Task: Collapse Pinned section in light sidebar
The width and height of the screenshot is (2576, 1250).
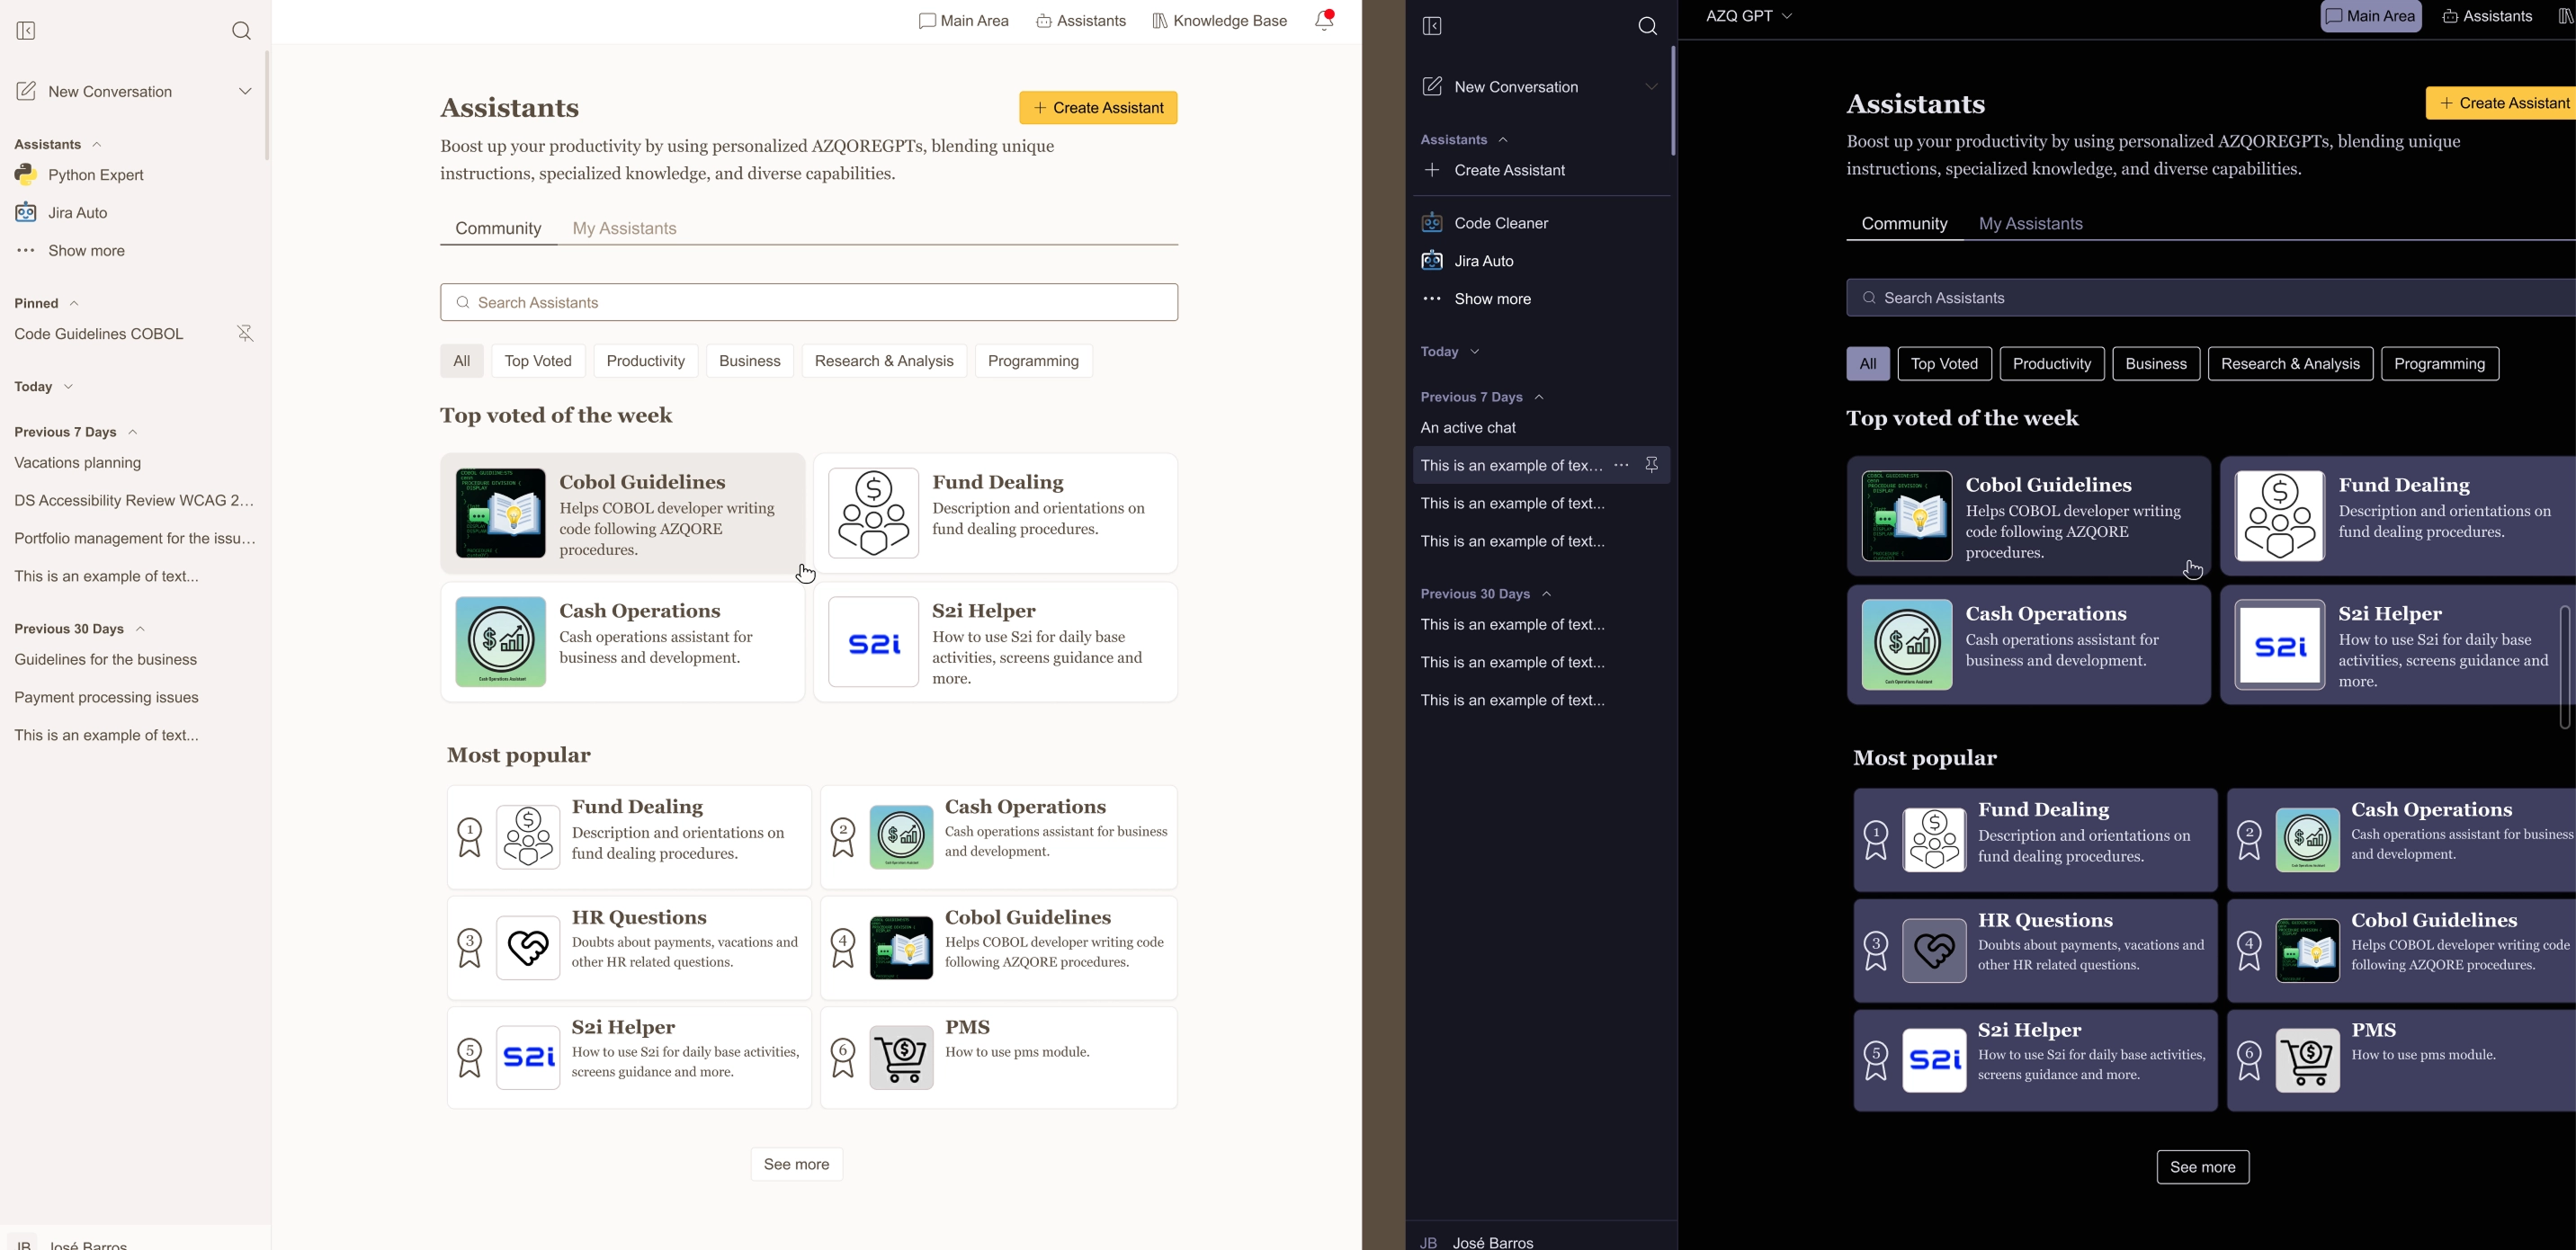Action: [74, 304]
